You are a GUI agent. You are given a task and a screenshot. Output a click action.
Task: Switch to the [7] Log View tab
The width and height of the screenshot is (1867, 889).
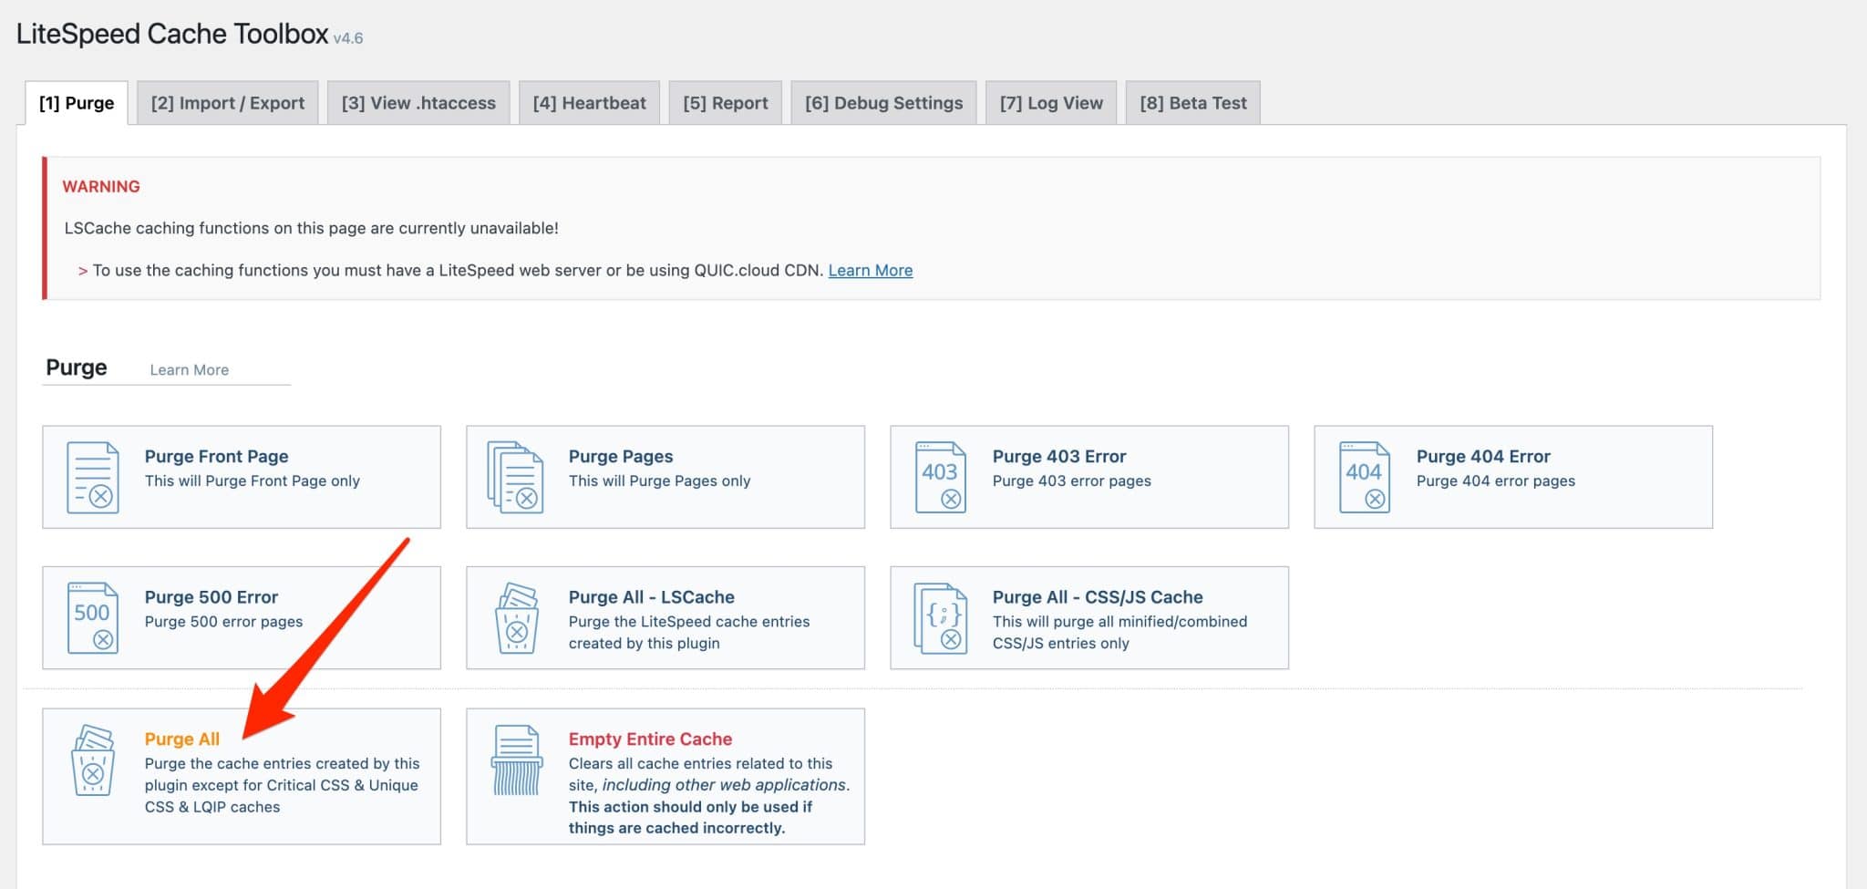point(1051,103)
